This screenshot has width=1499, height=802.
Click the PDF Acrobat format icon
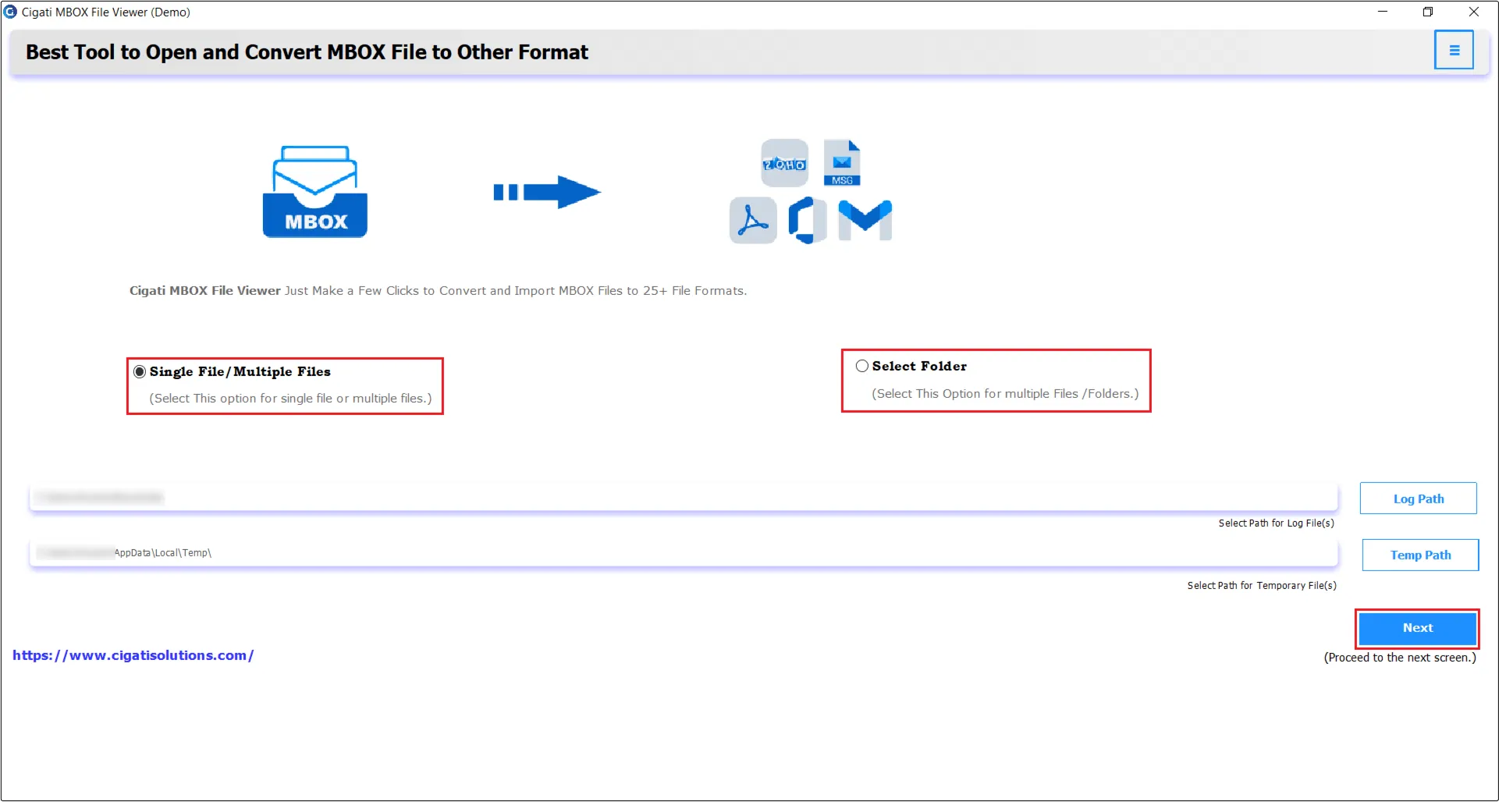(x=753, y=220)
